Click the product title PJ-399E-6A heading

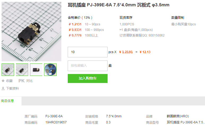(119, 5)
